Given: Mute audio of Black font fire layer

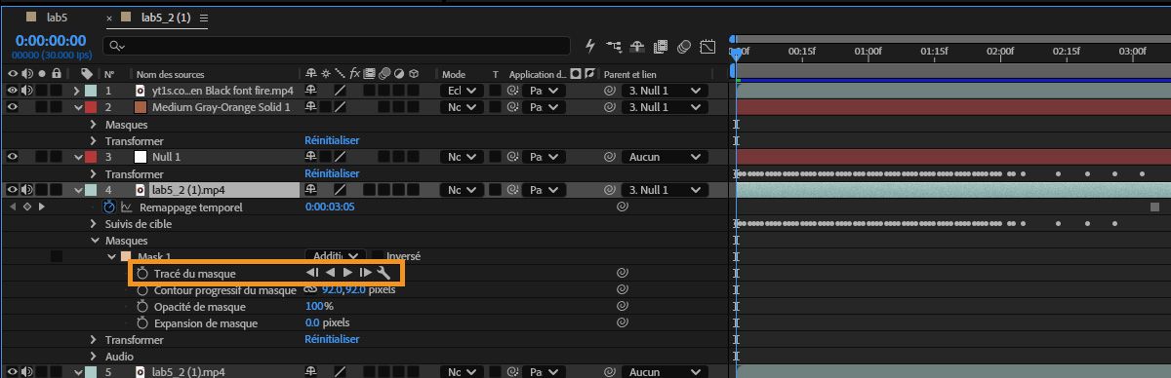Looking at the screenshot, I should [26, 91].
